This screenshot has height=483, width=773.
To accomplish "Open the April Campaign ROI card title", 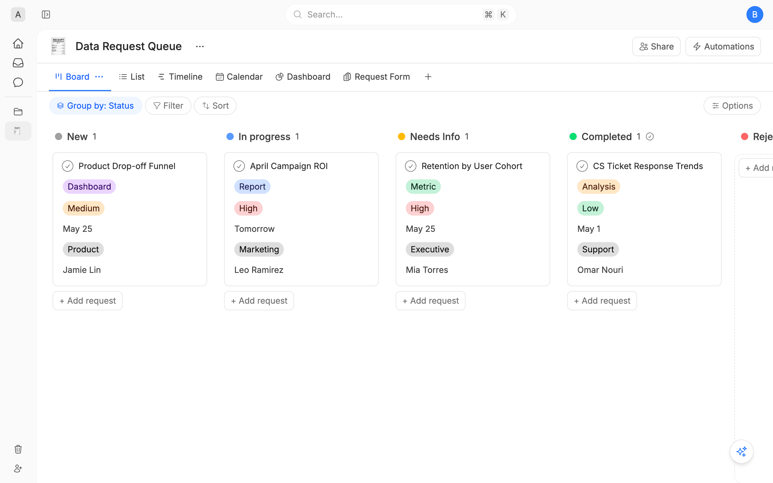I will 289,166.
